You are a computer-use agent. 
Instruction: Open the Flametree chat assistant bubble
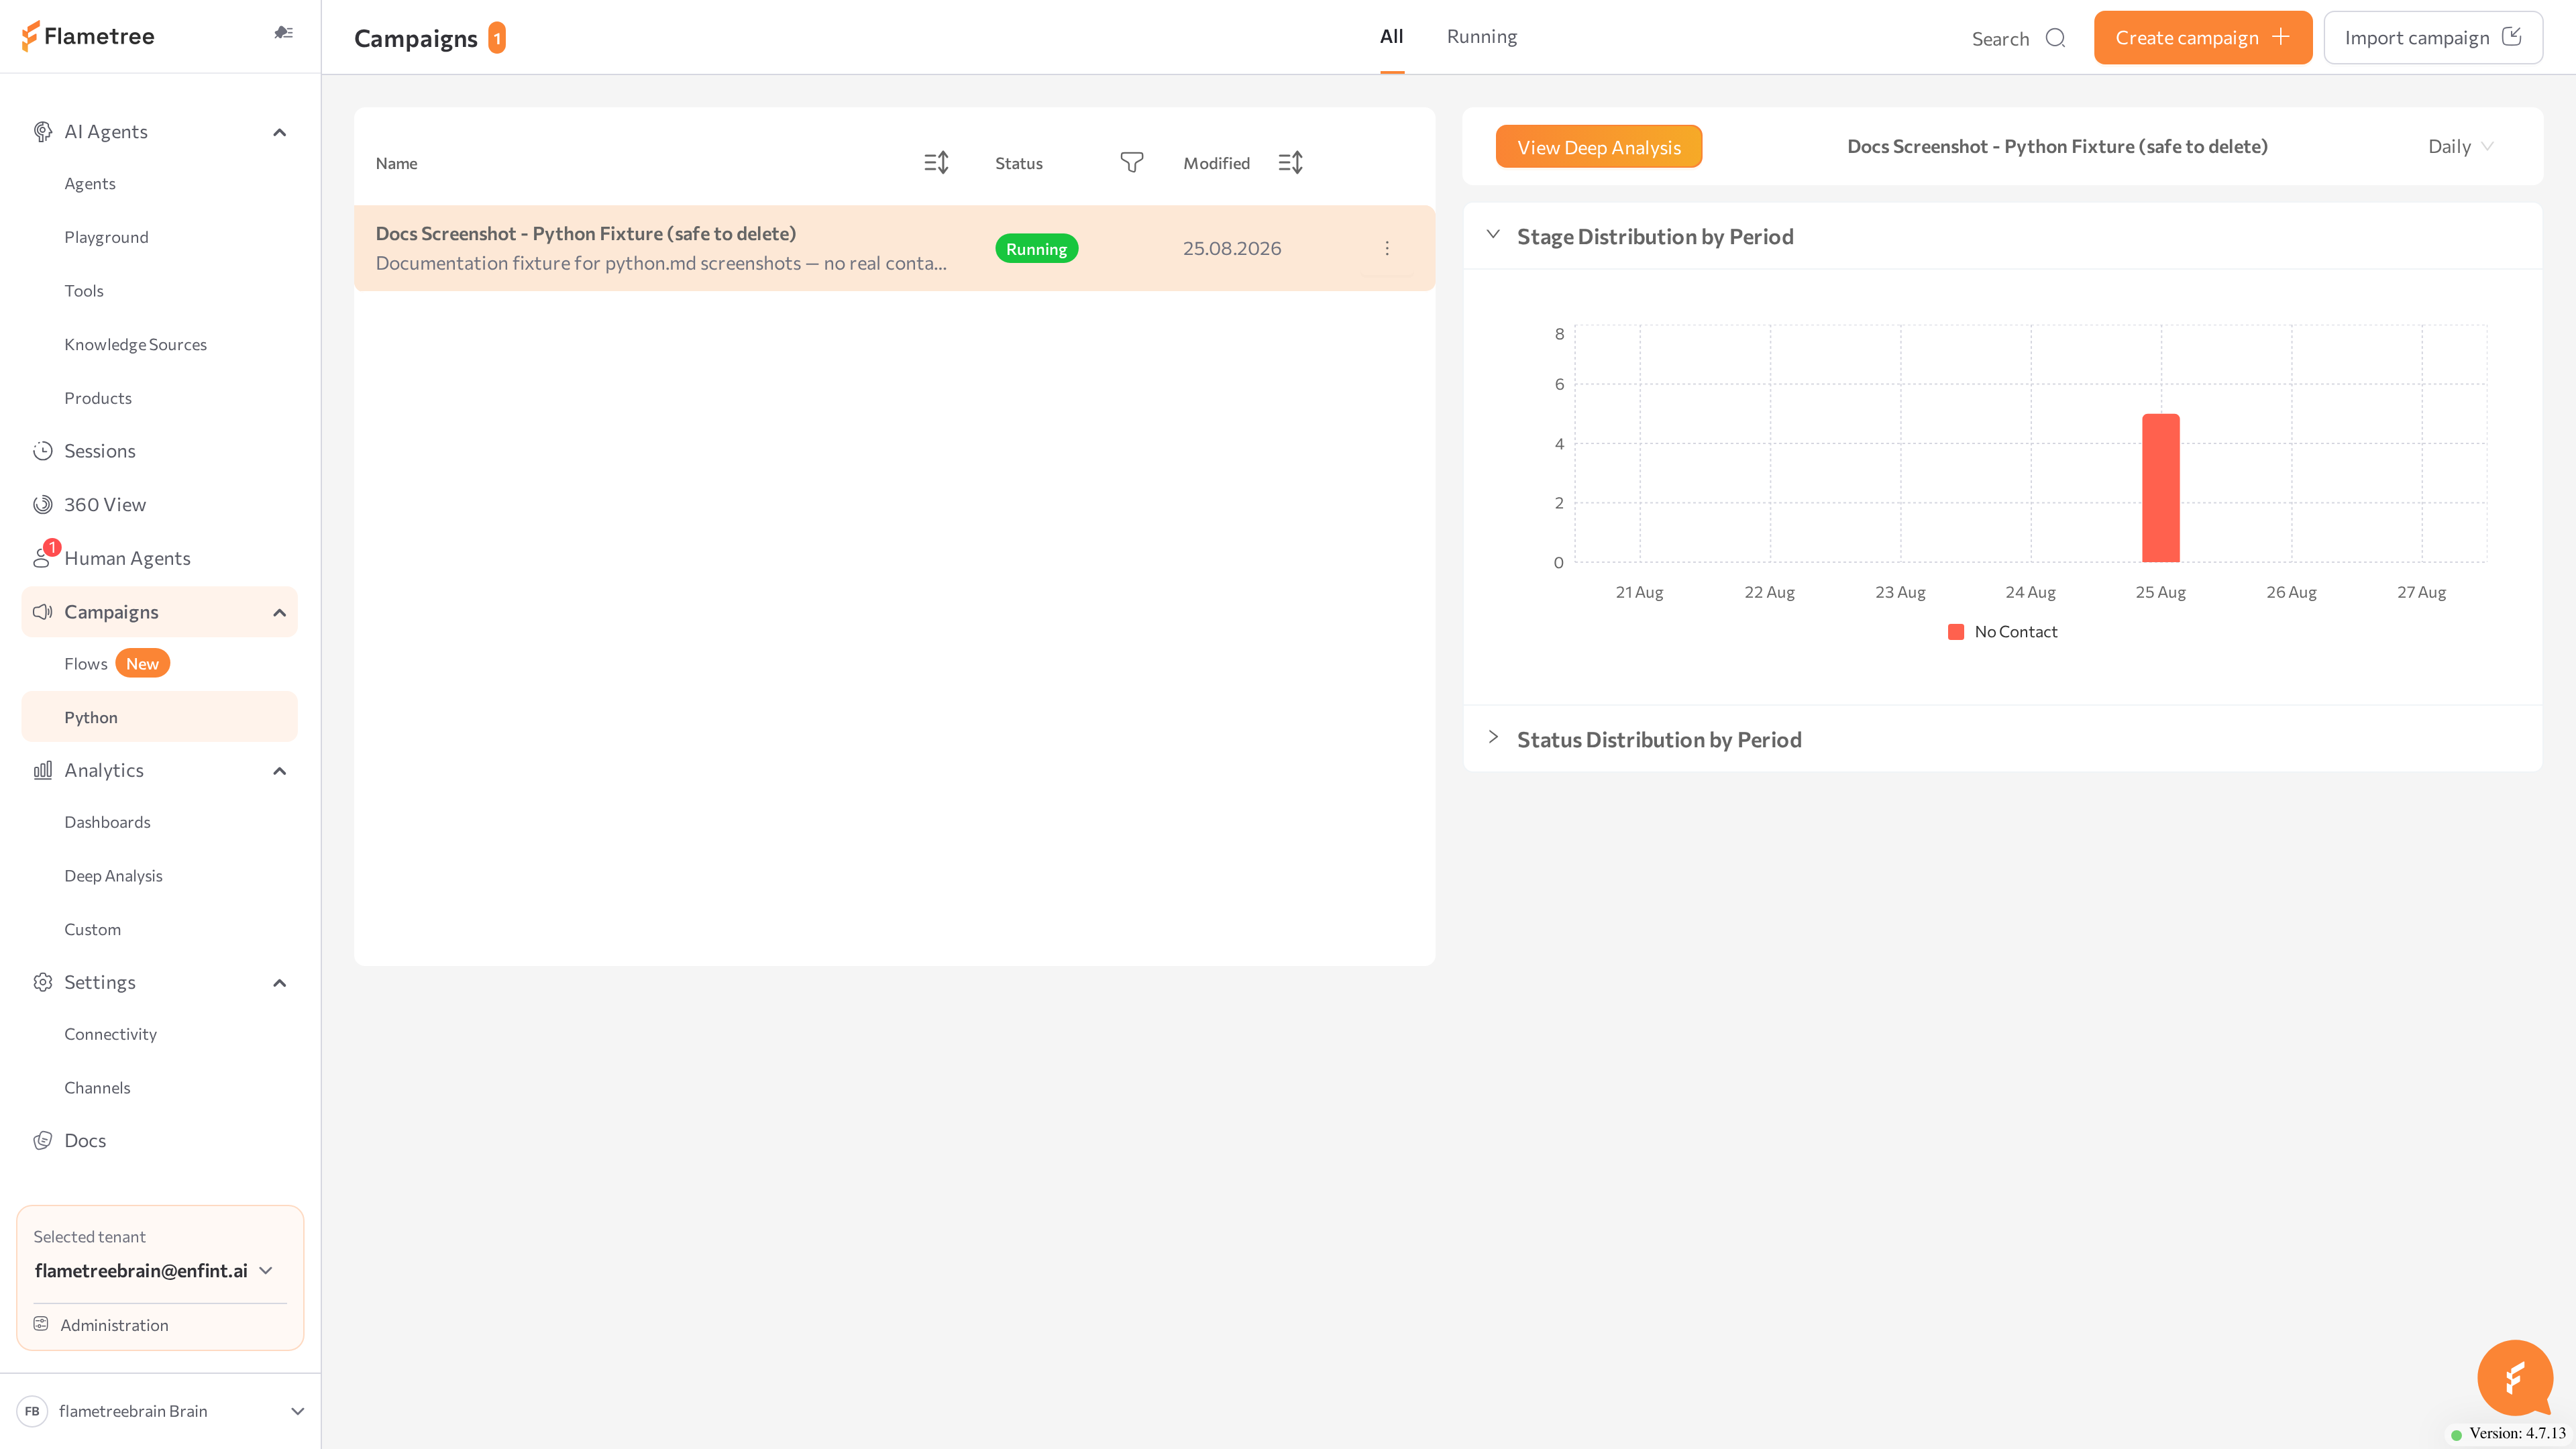pos(2515,1377)
